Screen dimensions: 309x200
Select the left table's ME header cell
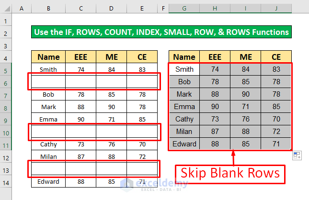pyautogui.click(x=111, y=57)
